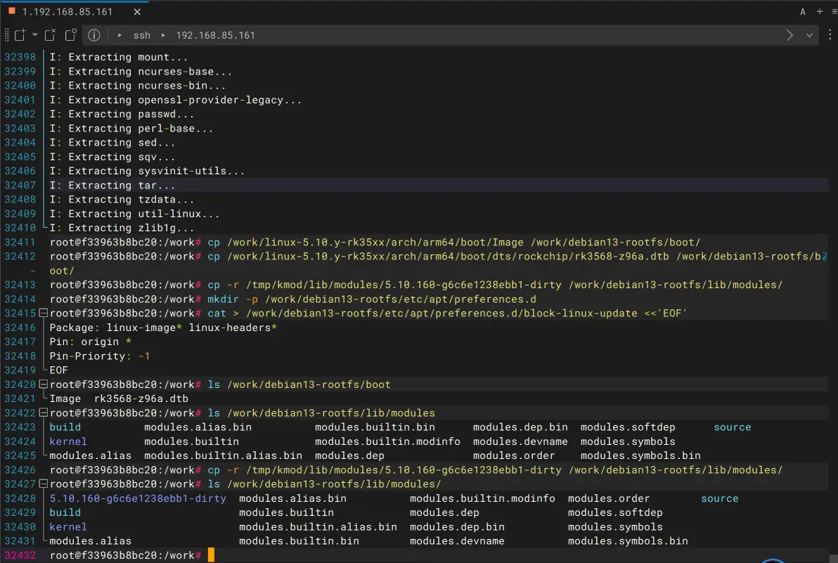Open the session info icon
Screen dimensions: 838x563
(94, 35)
